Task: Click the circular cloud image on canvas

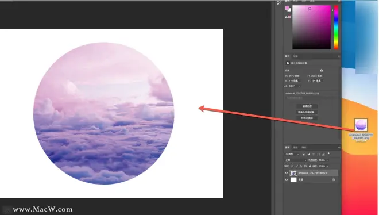Action: pos(104,113)
